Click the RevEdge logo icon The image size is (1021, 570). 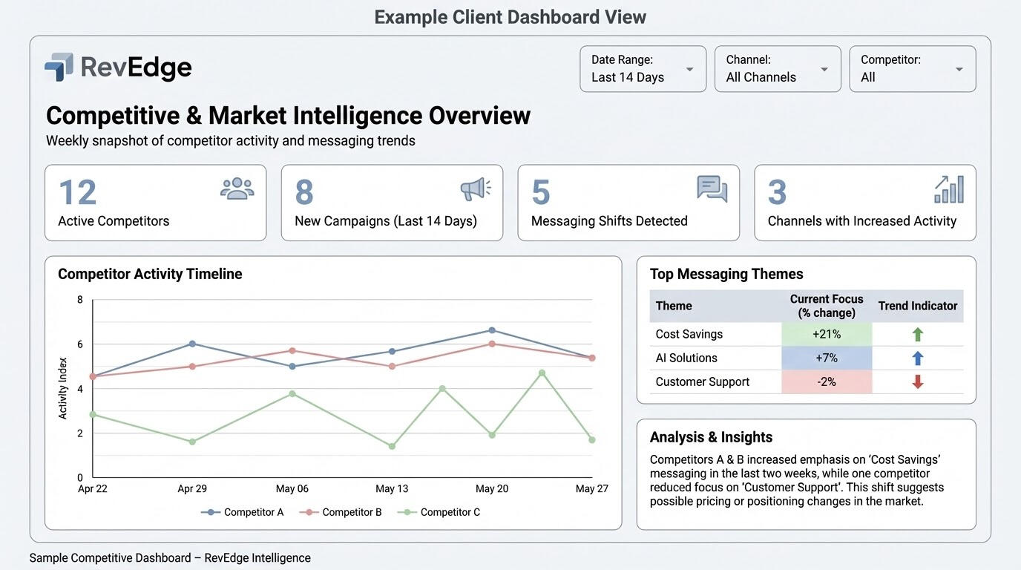pyautogui.click(x=59, y=67)
